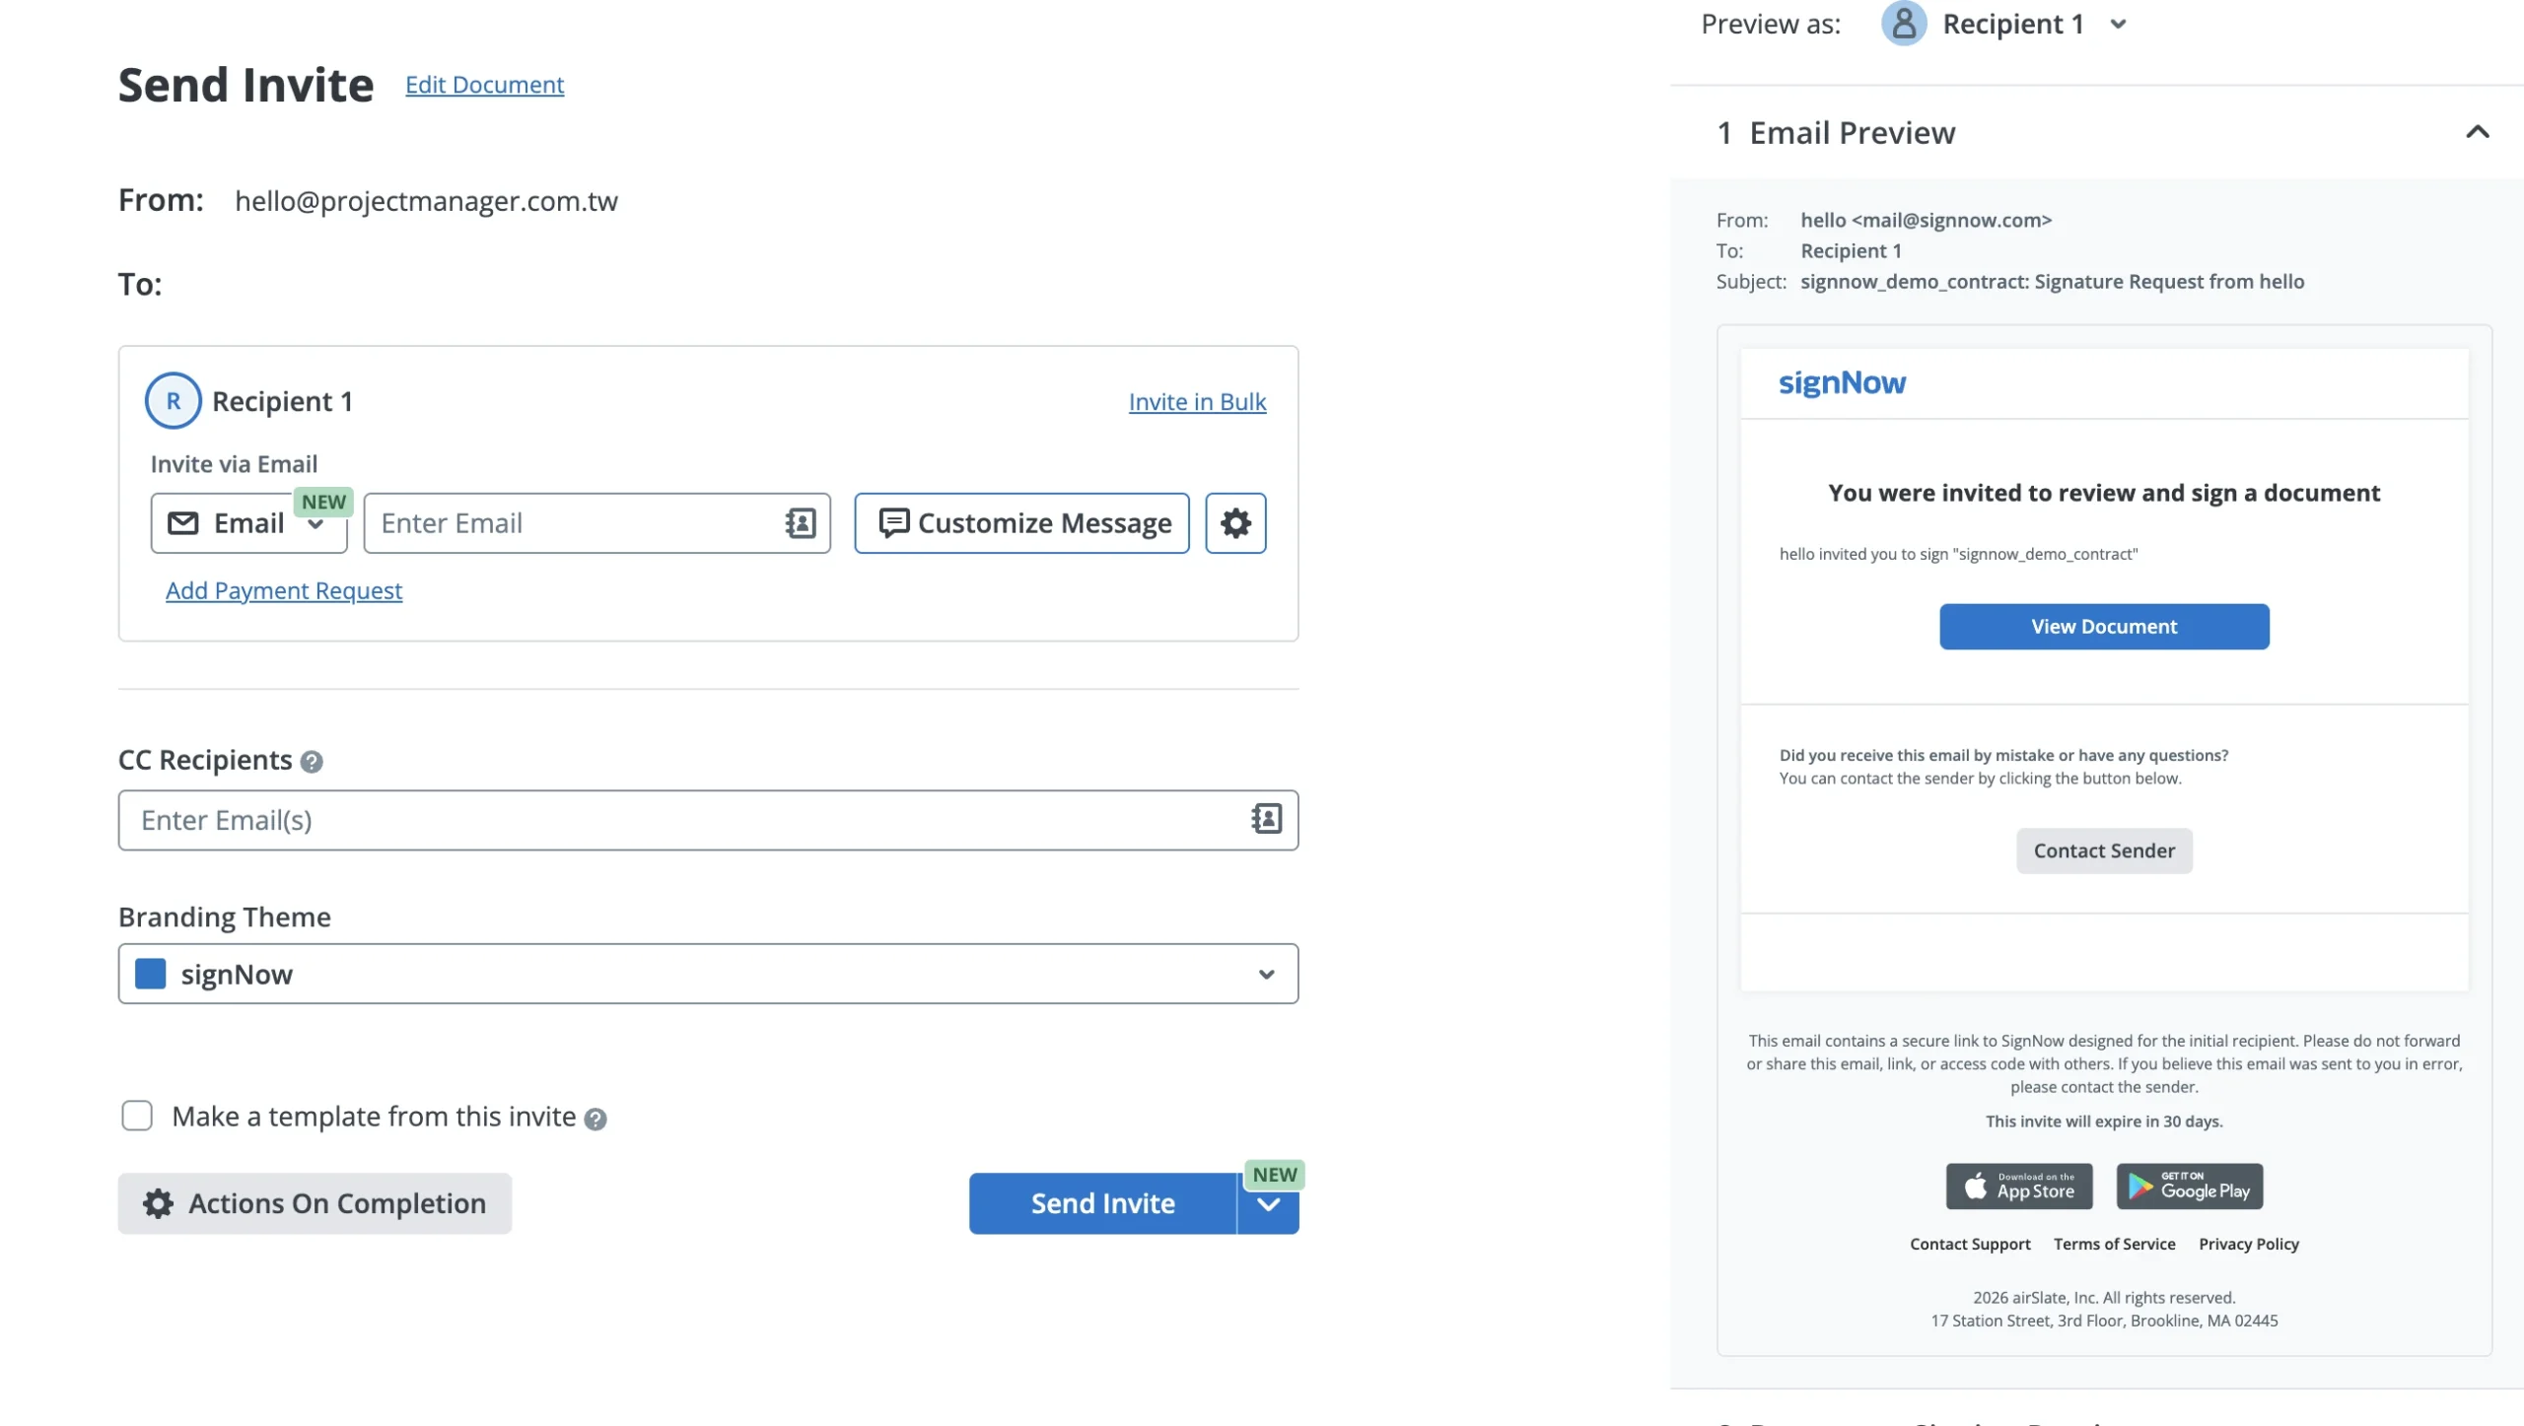This screenshot has width=2524, height=1426.
Task: Open the Edit Document link
Action: point(484,85)
